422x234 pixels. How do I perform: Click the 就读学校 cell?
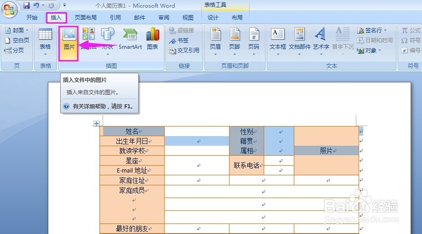(x=132, y=151)
